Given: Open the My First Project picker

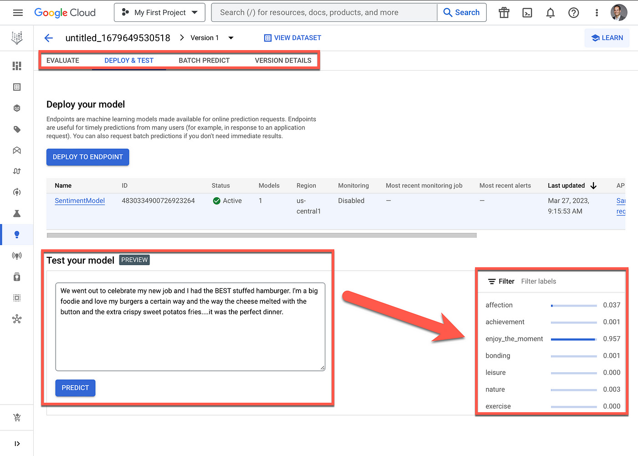Looking at the screenshot, I should point(159,12).
